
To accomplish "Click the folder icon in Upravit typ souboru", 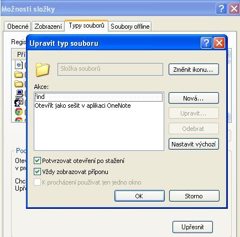I will (43, 70).
